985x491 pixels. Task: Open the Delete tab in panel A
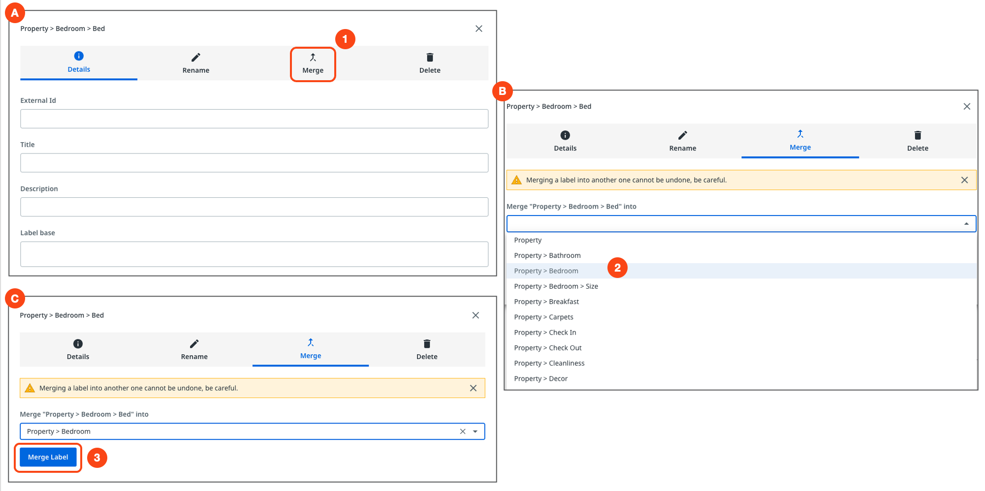pyautogui.click(x=430, y=63)
